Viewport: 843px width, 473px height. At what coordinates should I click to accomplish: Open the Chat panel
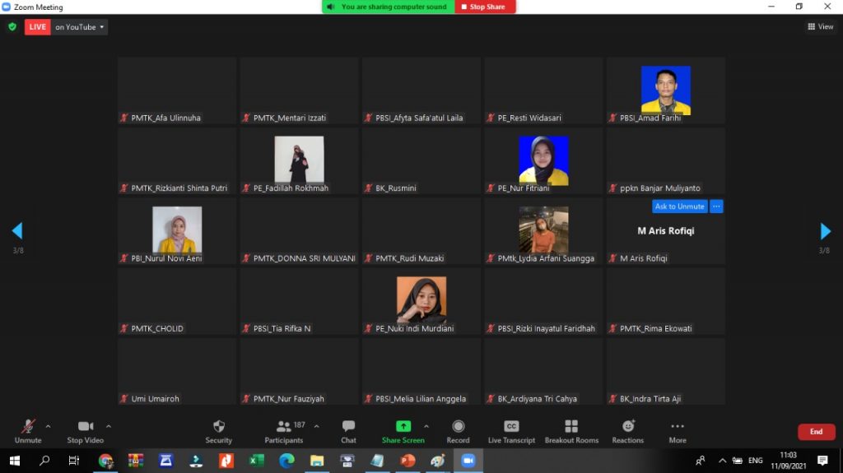pos(348,426)
